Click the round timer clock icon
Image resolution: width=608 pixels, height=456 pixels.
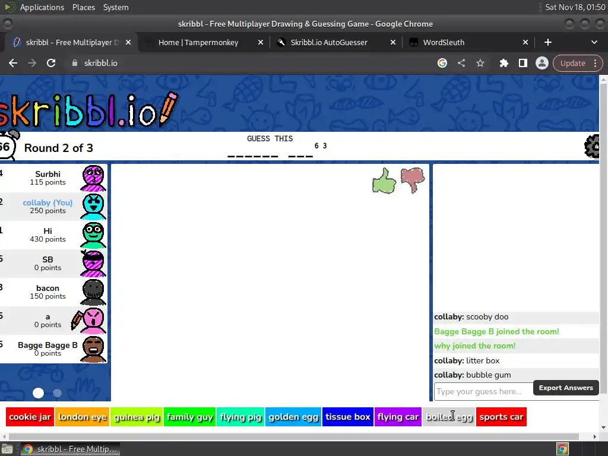tap(8, 145)
